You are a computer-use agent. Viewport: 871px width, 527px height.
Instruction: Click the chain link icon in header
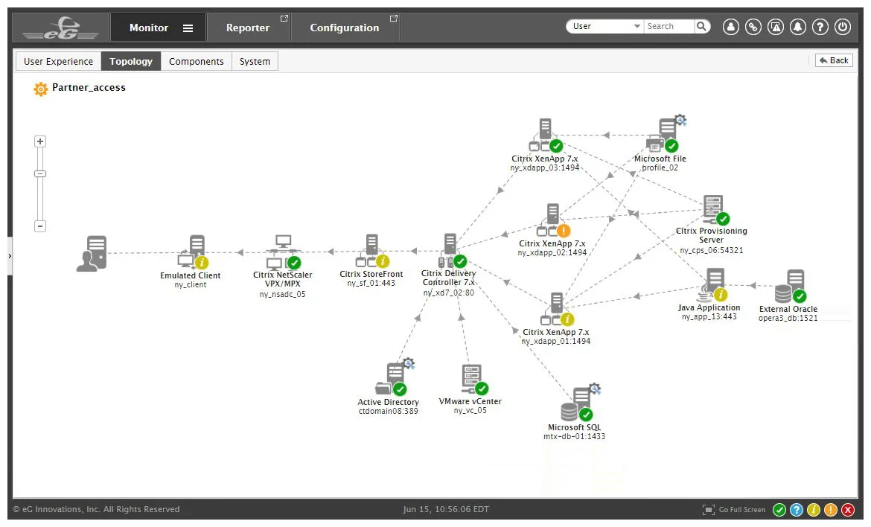(753, 27)
